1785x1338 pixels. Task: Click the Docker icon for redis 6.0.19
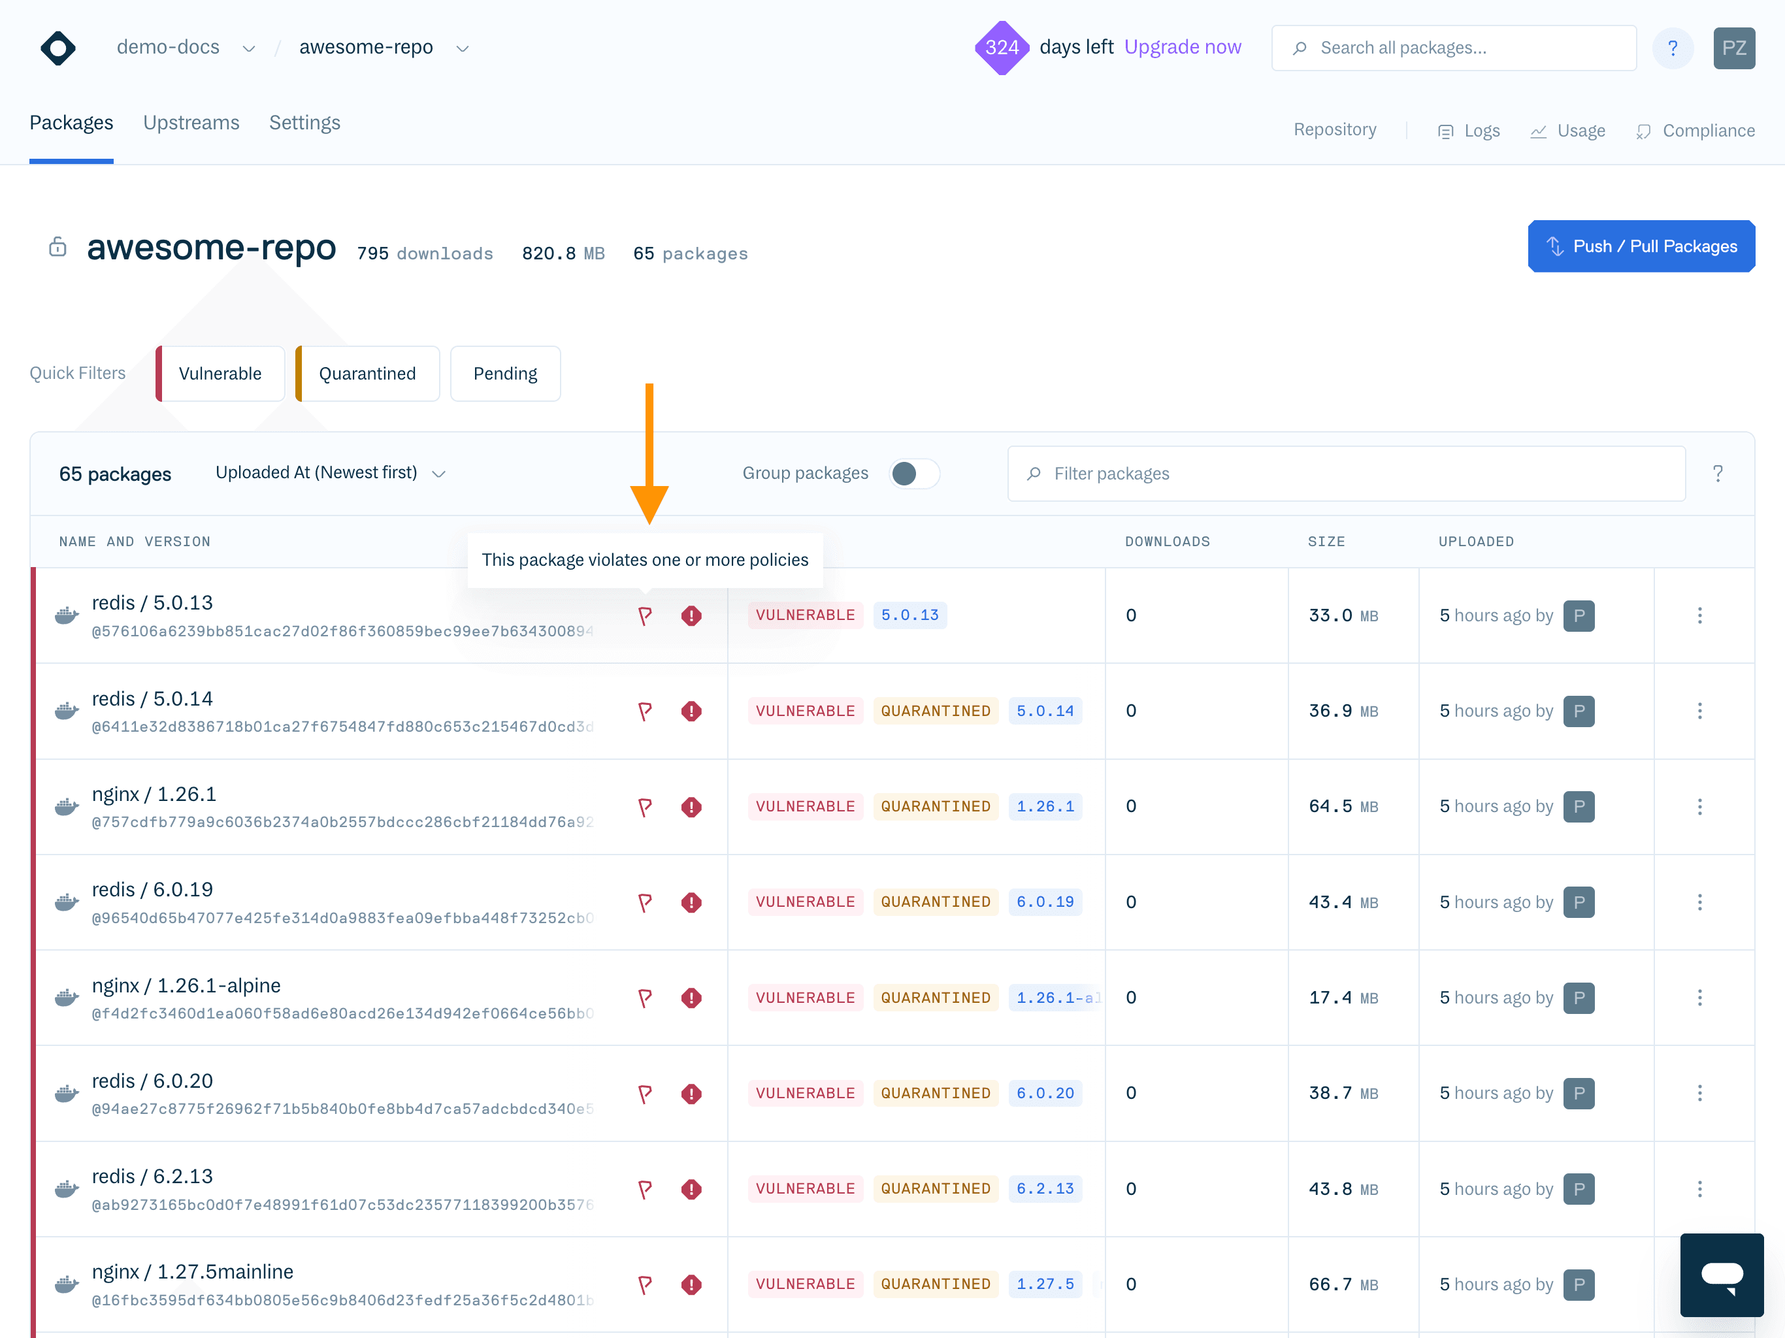(x=66, y=902)
